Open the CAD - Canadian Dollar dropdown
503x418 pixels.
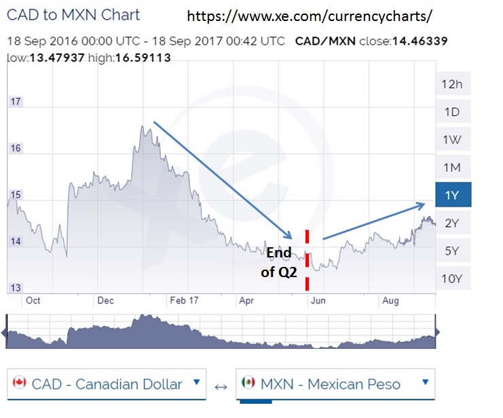coord(107,384)
